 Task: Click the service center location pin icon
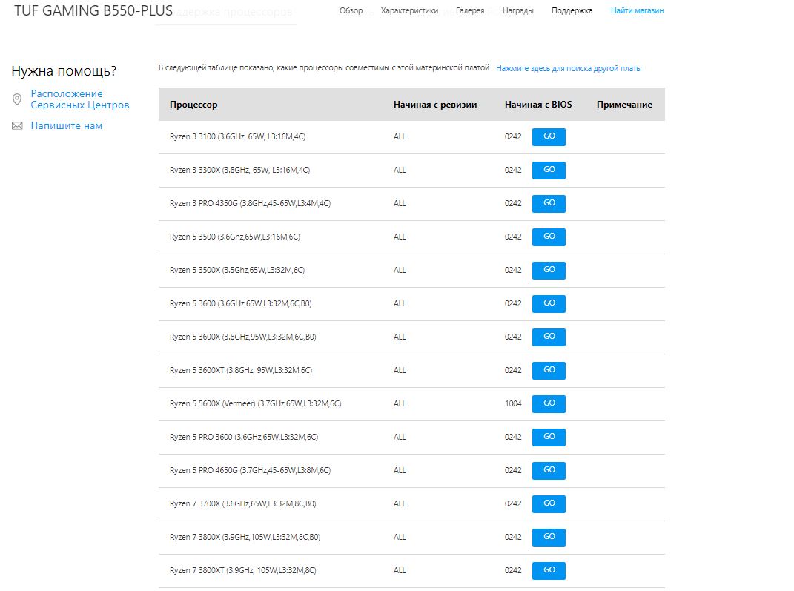pos(17,99)
